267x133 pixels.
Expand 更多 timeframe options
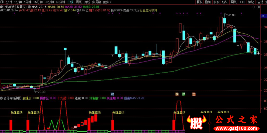107,2
